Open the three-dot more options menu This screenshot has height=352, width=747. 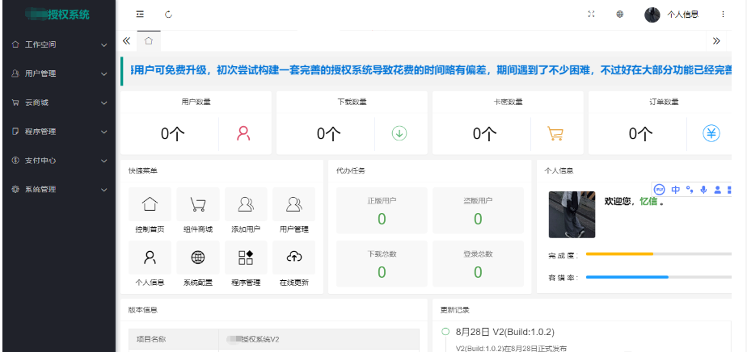[724, 15]
